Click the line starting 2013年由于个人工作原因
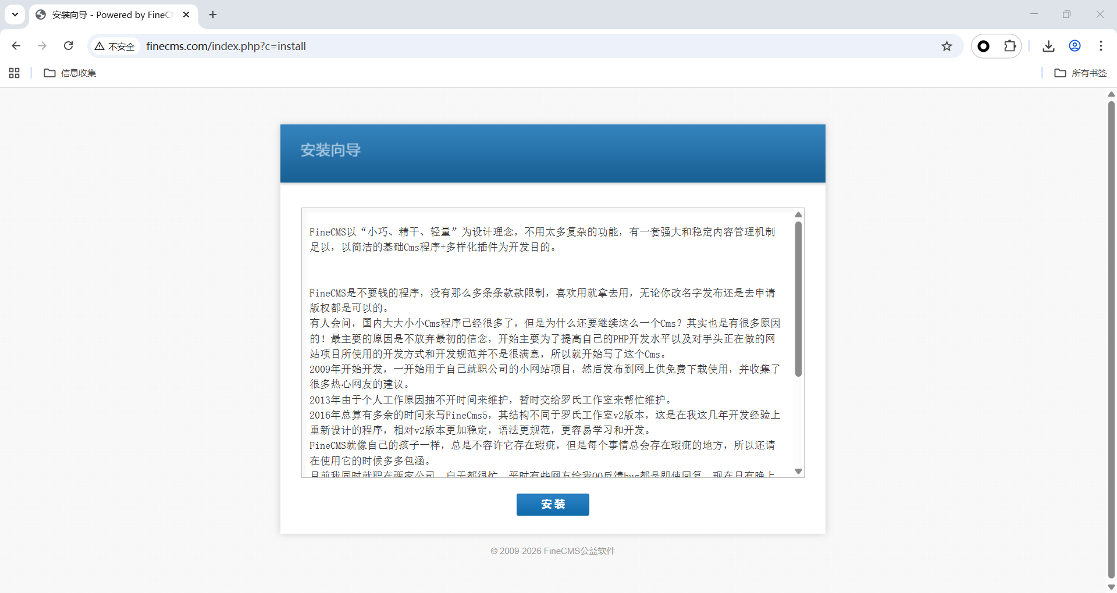The image size is (1117, 593). click(492, 399)
